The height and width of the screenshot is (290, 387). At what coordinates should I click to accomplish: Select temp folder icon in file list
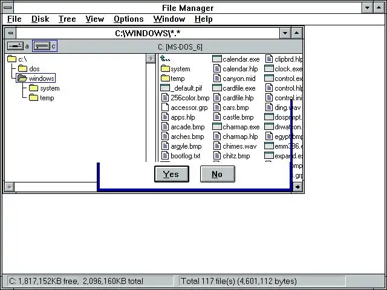[x=165, y=79]
